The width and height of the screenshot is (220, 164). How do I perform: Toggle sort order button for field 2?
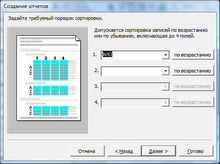coord(193,71)
